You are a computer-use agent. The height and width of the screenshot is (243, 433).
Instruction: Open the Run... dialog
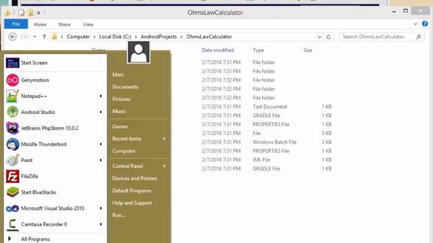pos(119,215)
